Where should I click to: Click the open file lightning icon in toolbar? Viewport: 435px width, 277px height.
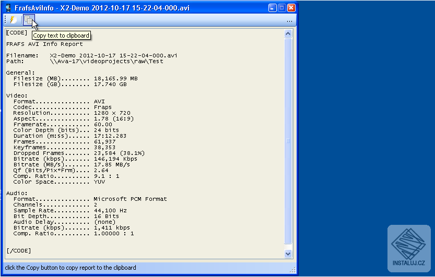14,20
